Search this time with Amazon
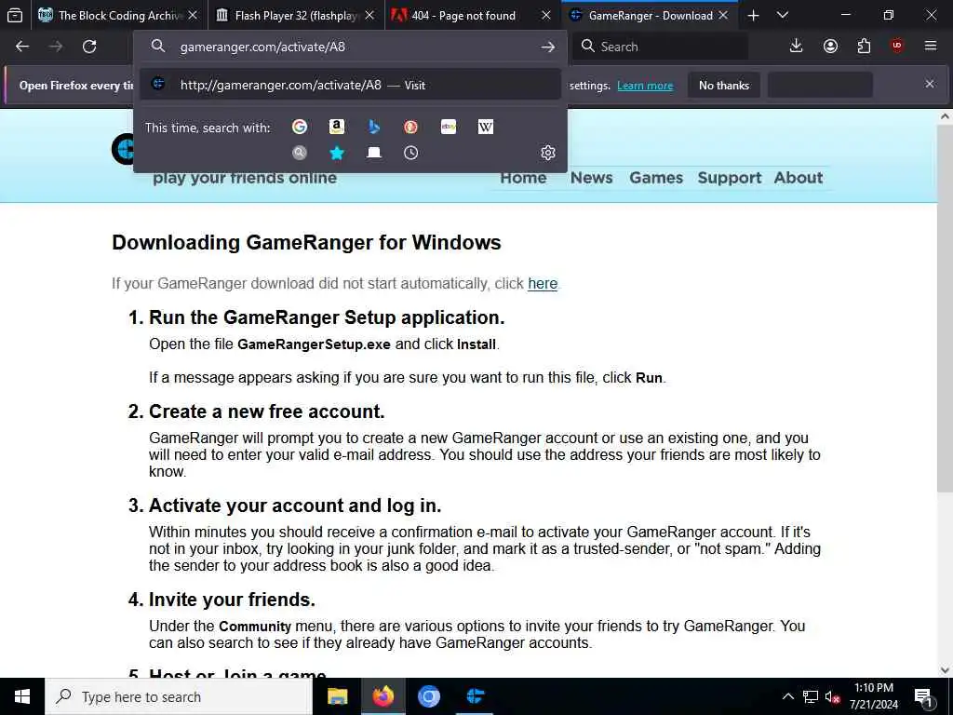 pyautogui.click(x=337, y=127)
